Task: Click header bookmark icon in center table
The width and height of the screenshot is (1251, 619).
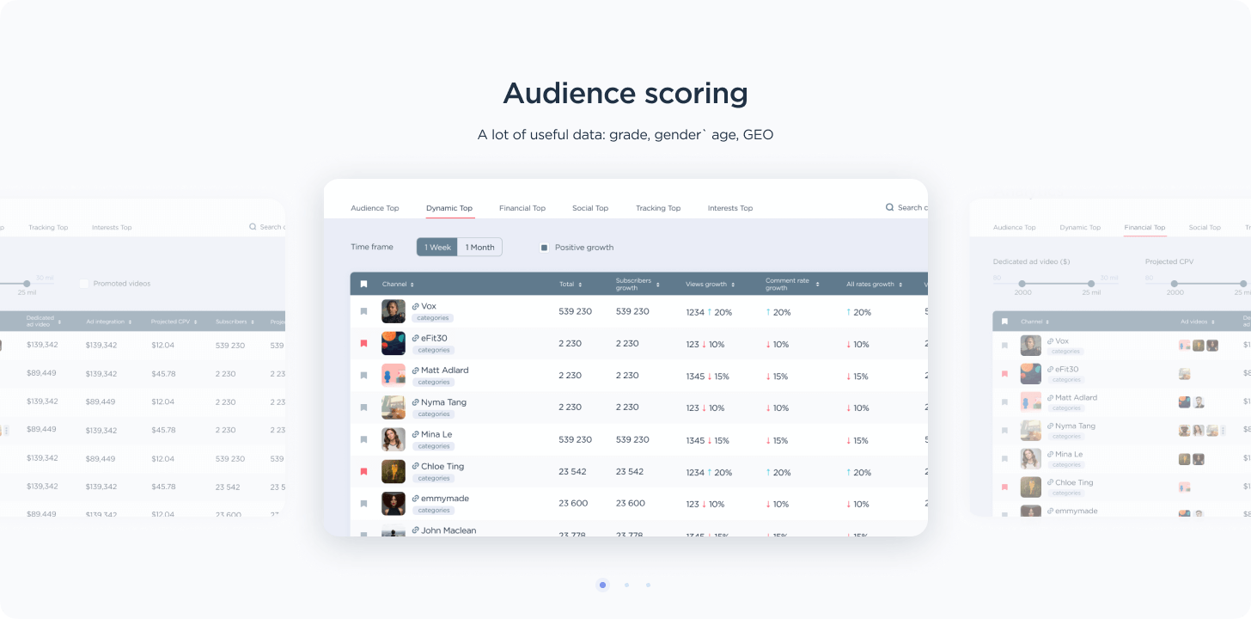Action: tap(363, 284)
